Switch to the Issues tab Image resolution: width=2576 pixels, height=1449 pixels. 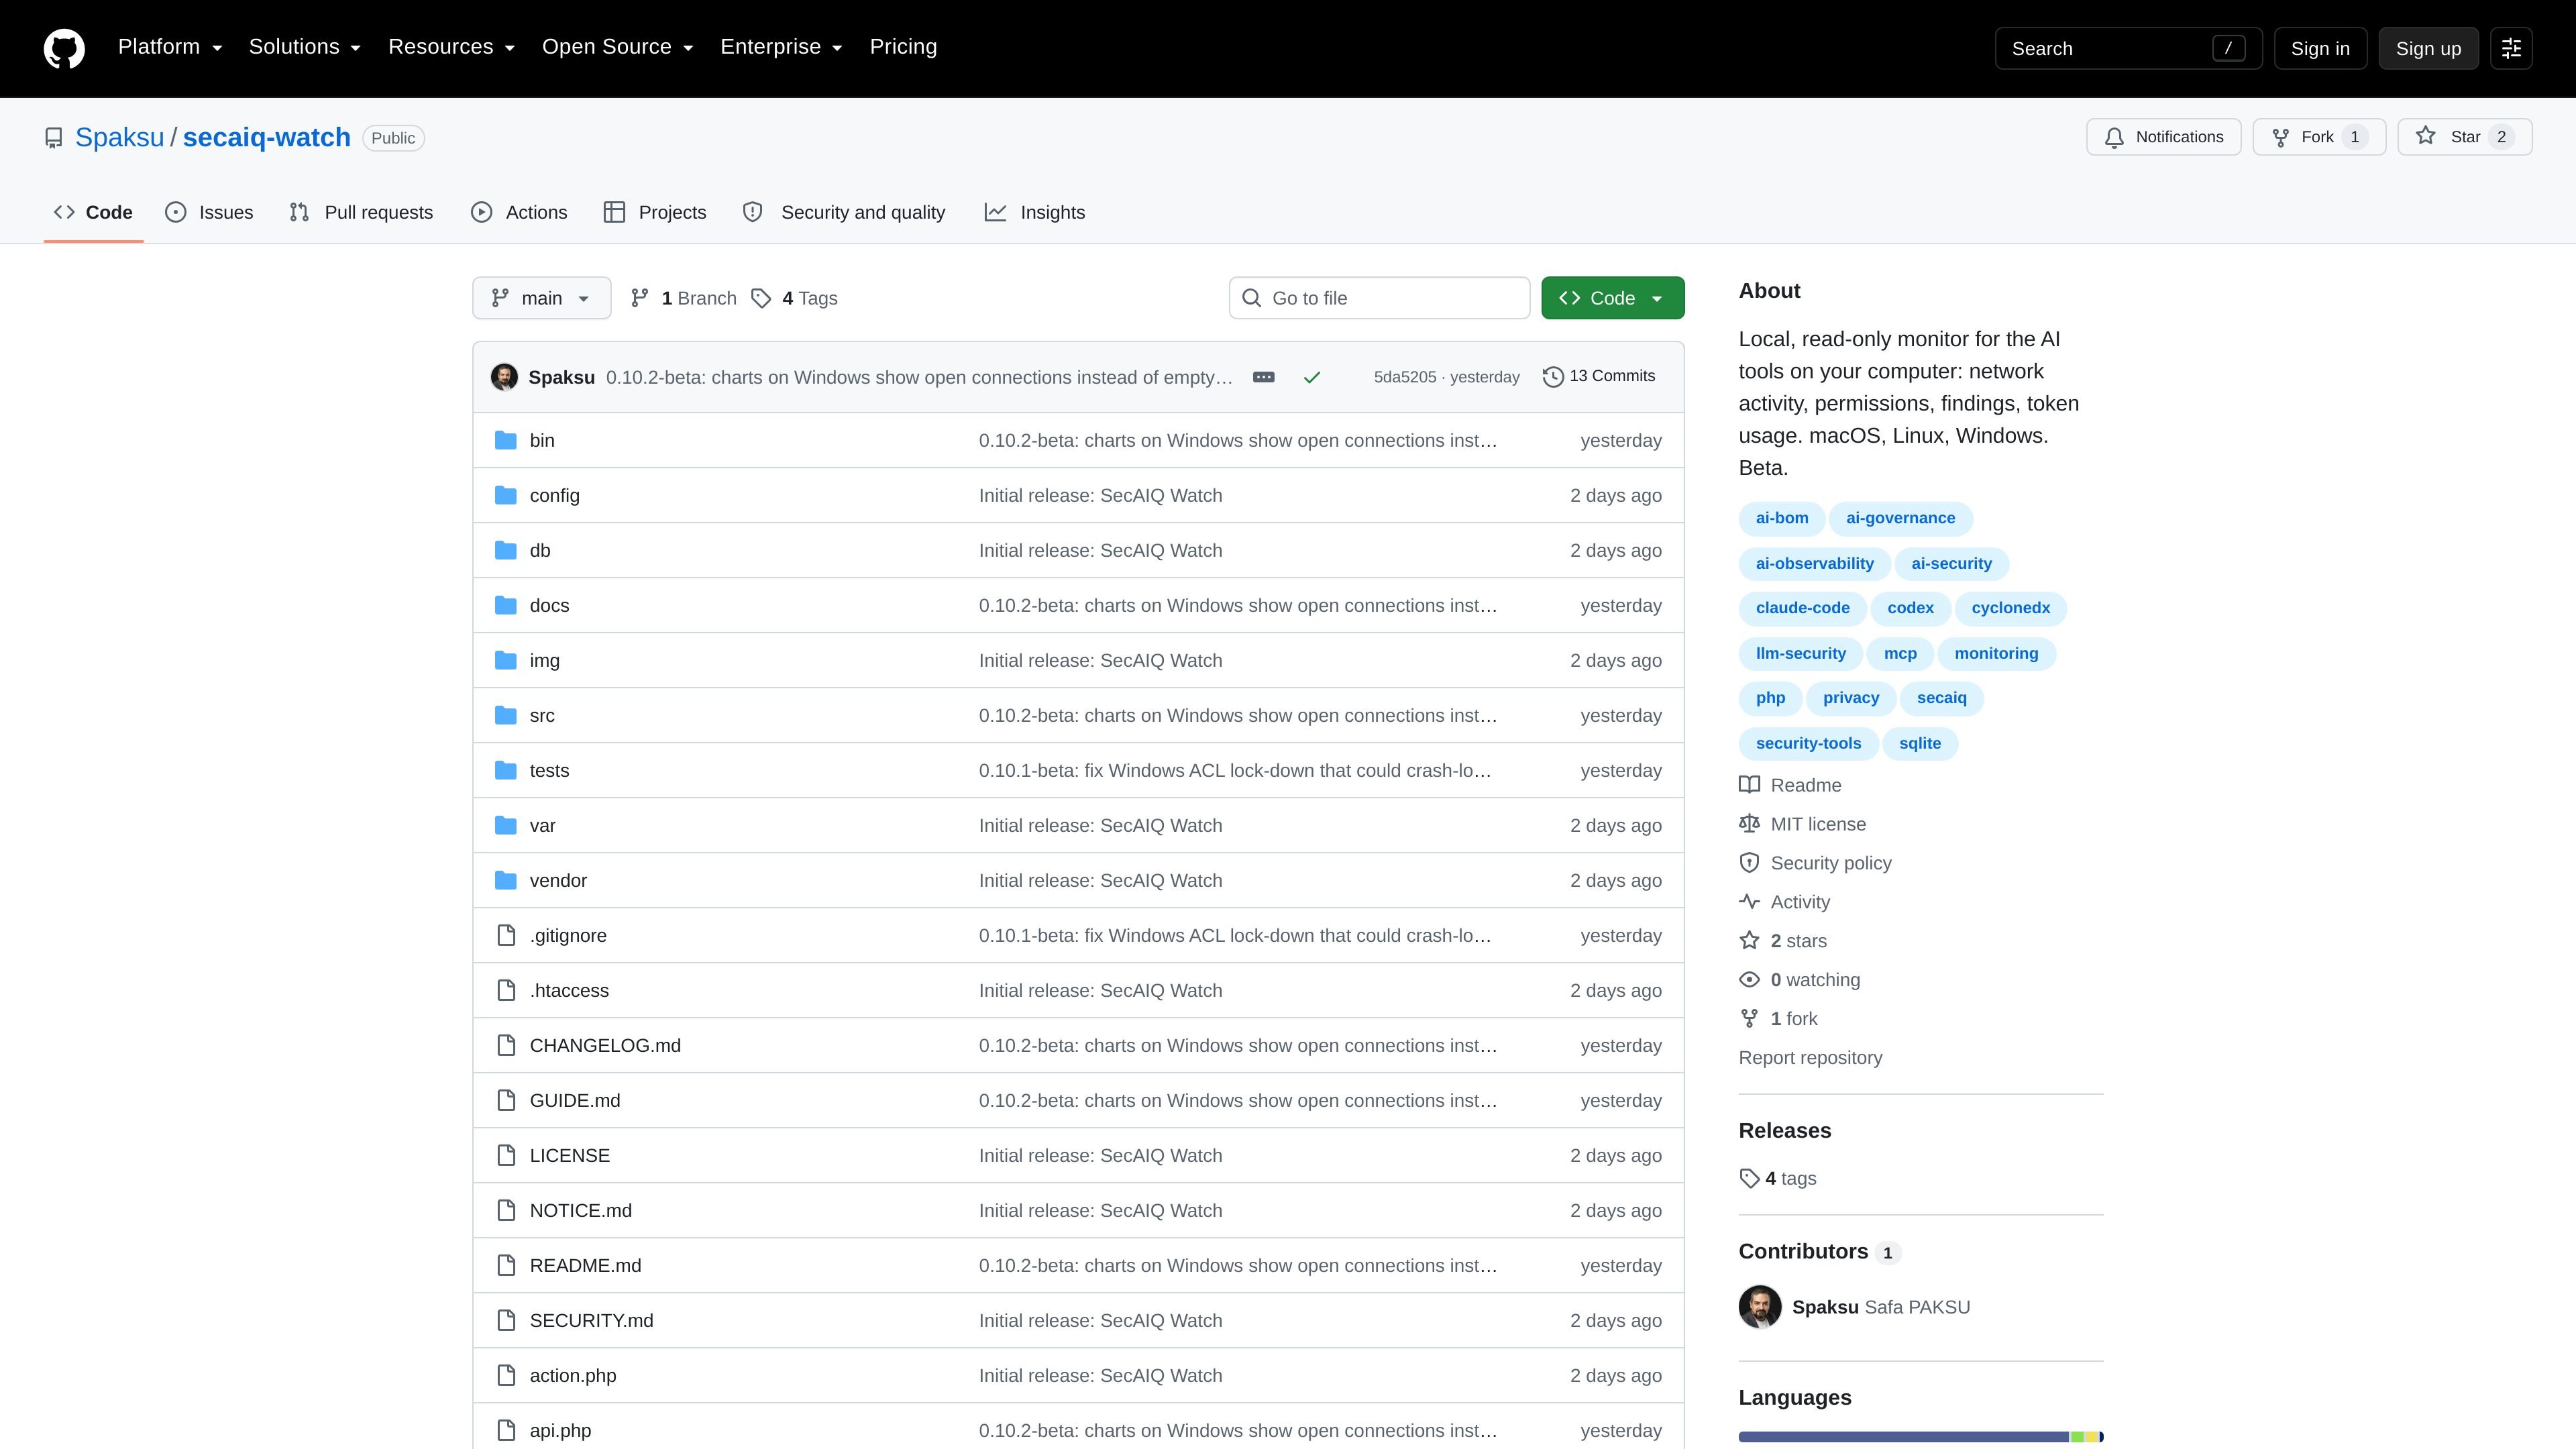(209, 212)
